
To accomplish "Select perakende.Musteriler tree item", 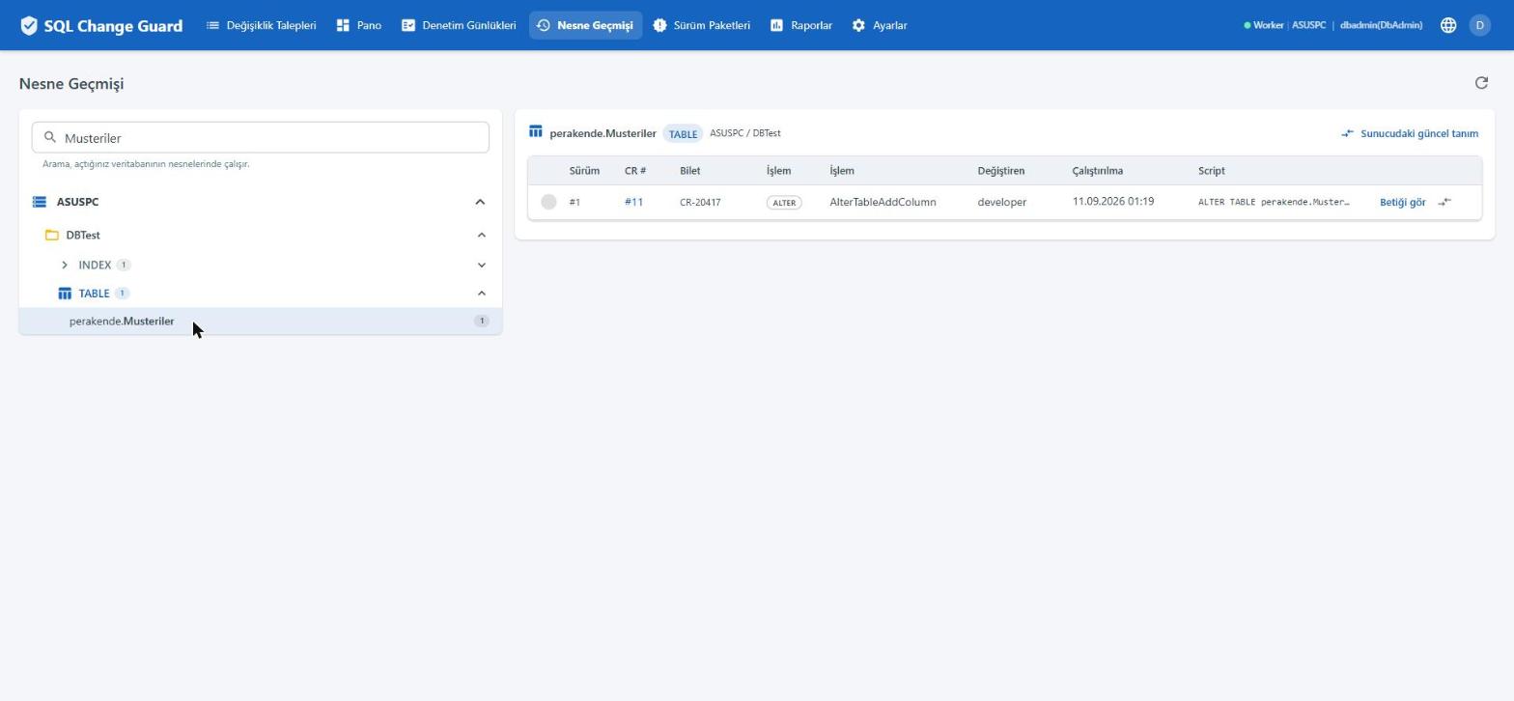I will point(260,321).
